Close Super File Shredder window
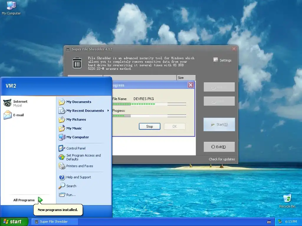302x226 pixels. pos(234,49)
